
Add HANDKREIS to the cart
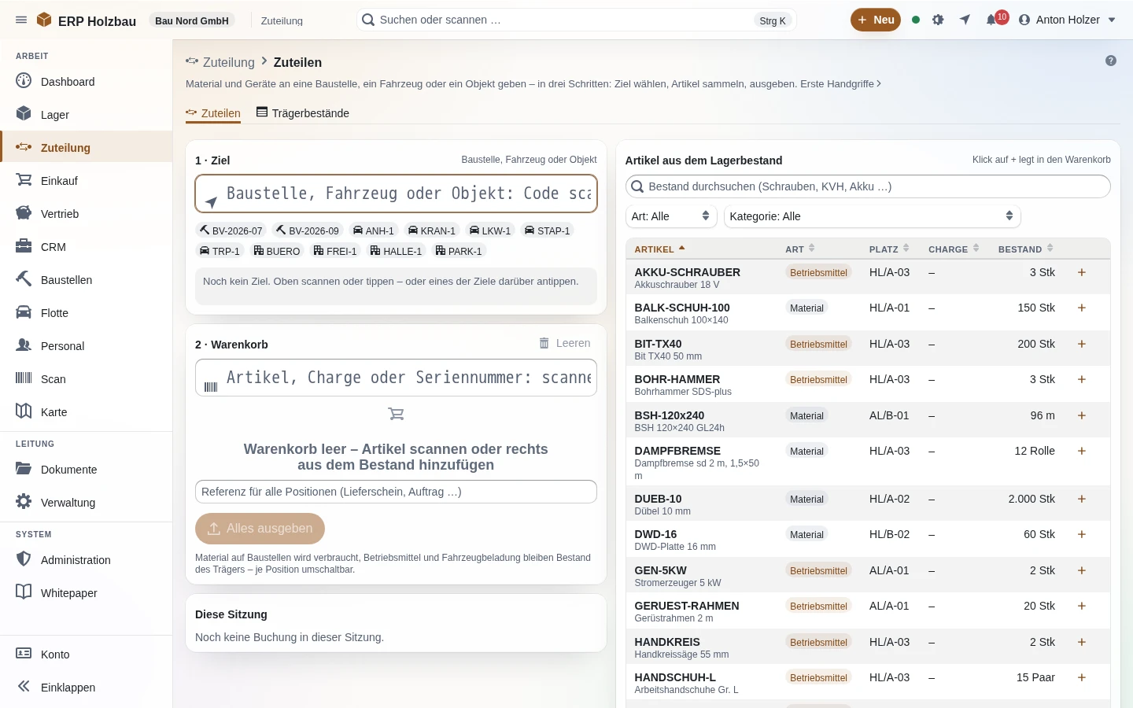[1082, 642]
